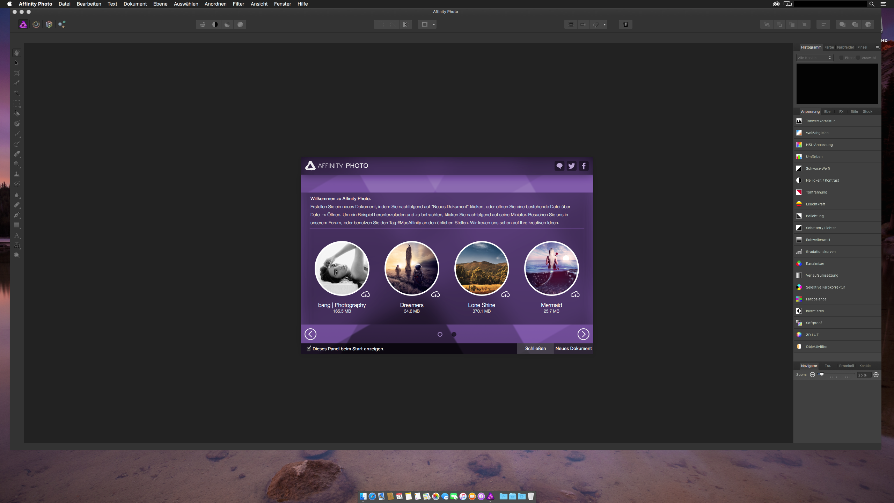Apply Auto Levels from toolbar
This screenshot has height=503, width=894.
(202, 24)
